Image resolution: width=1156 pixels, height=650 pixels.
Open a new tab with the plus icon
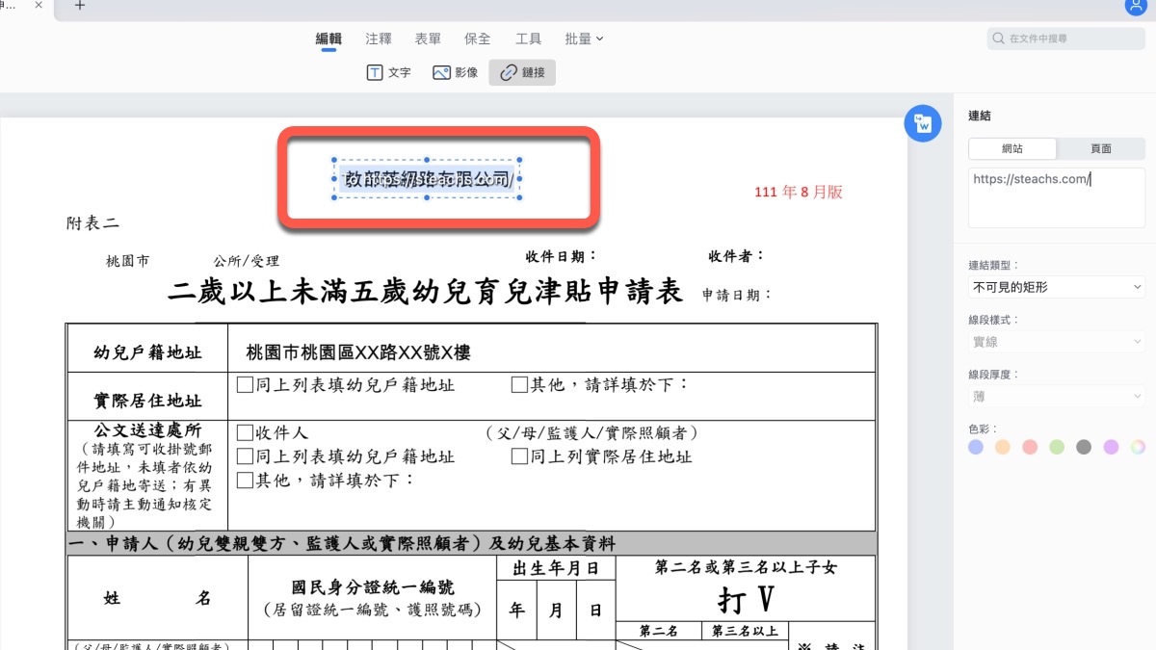[x=80, y=6]
